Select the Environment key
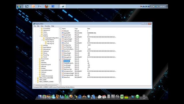Viewport: 184px width, 104px height. 45,59
